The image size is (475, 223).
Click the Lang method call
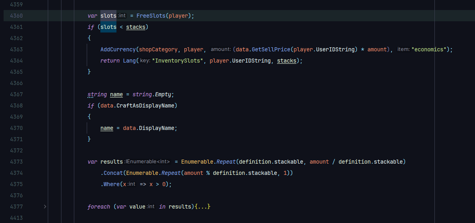point(129,61)
